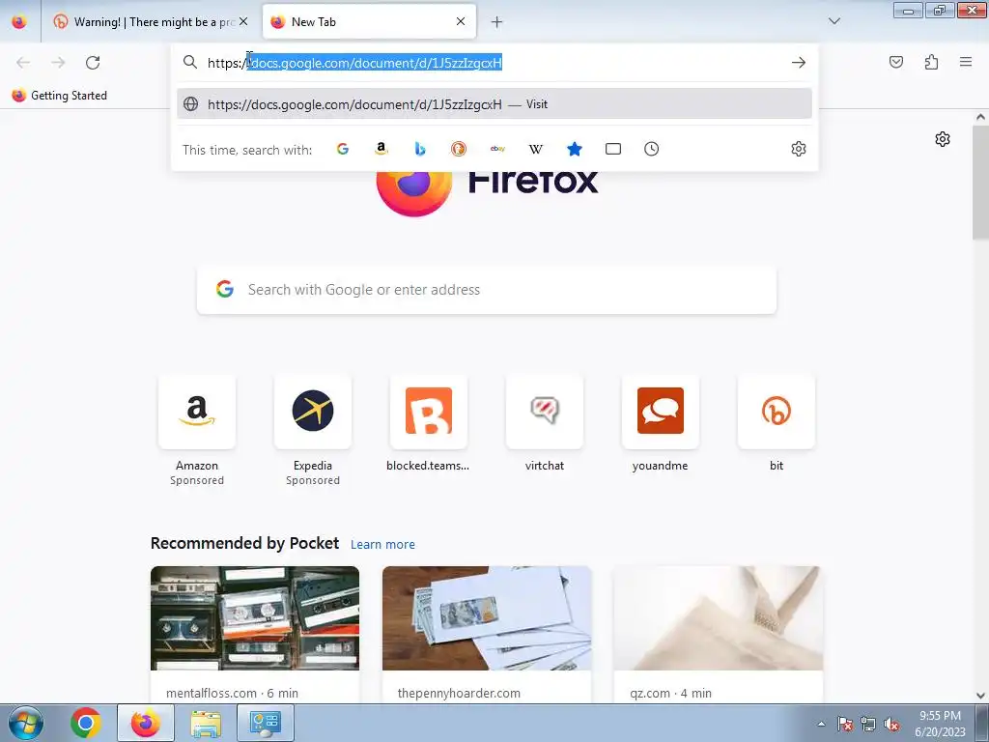
Task: Close the New Tab tab
Action: 461,21
